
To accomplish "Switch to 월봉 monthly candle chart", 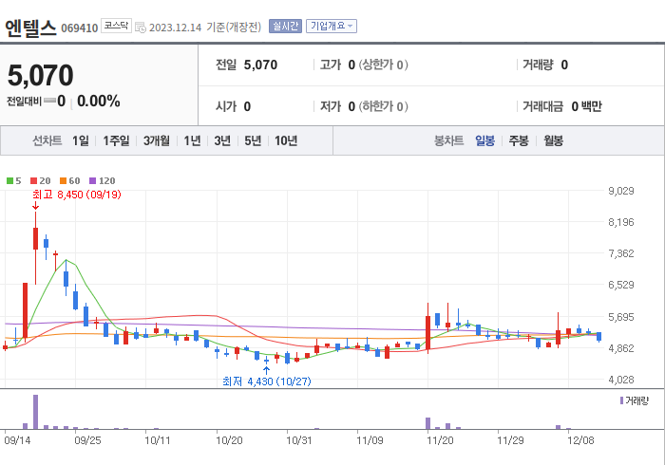I will [x=554, y=140].
